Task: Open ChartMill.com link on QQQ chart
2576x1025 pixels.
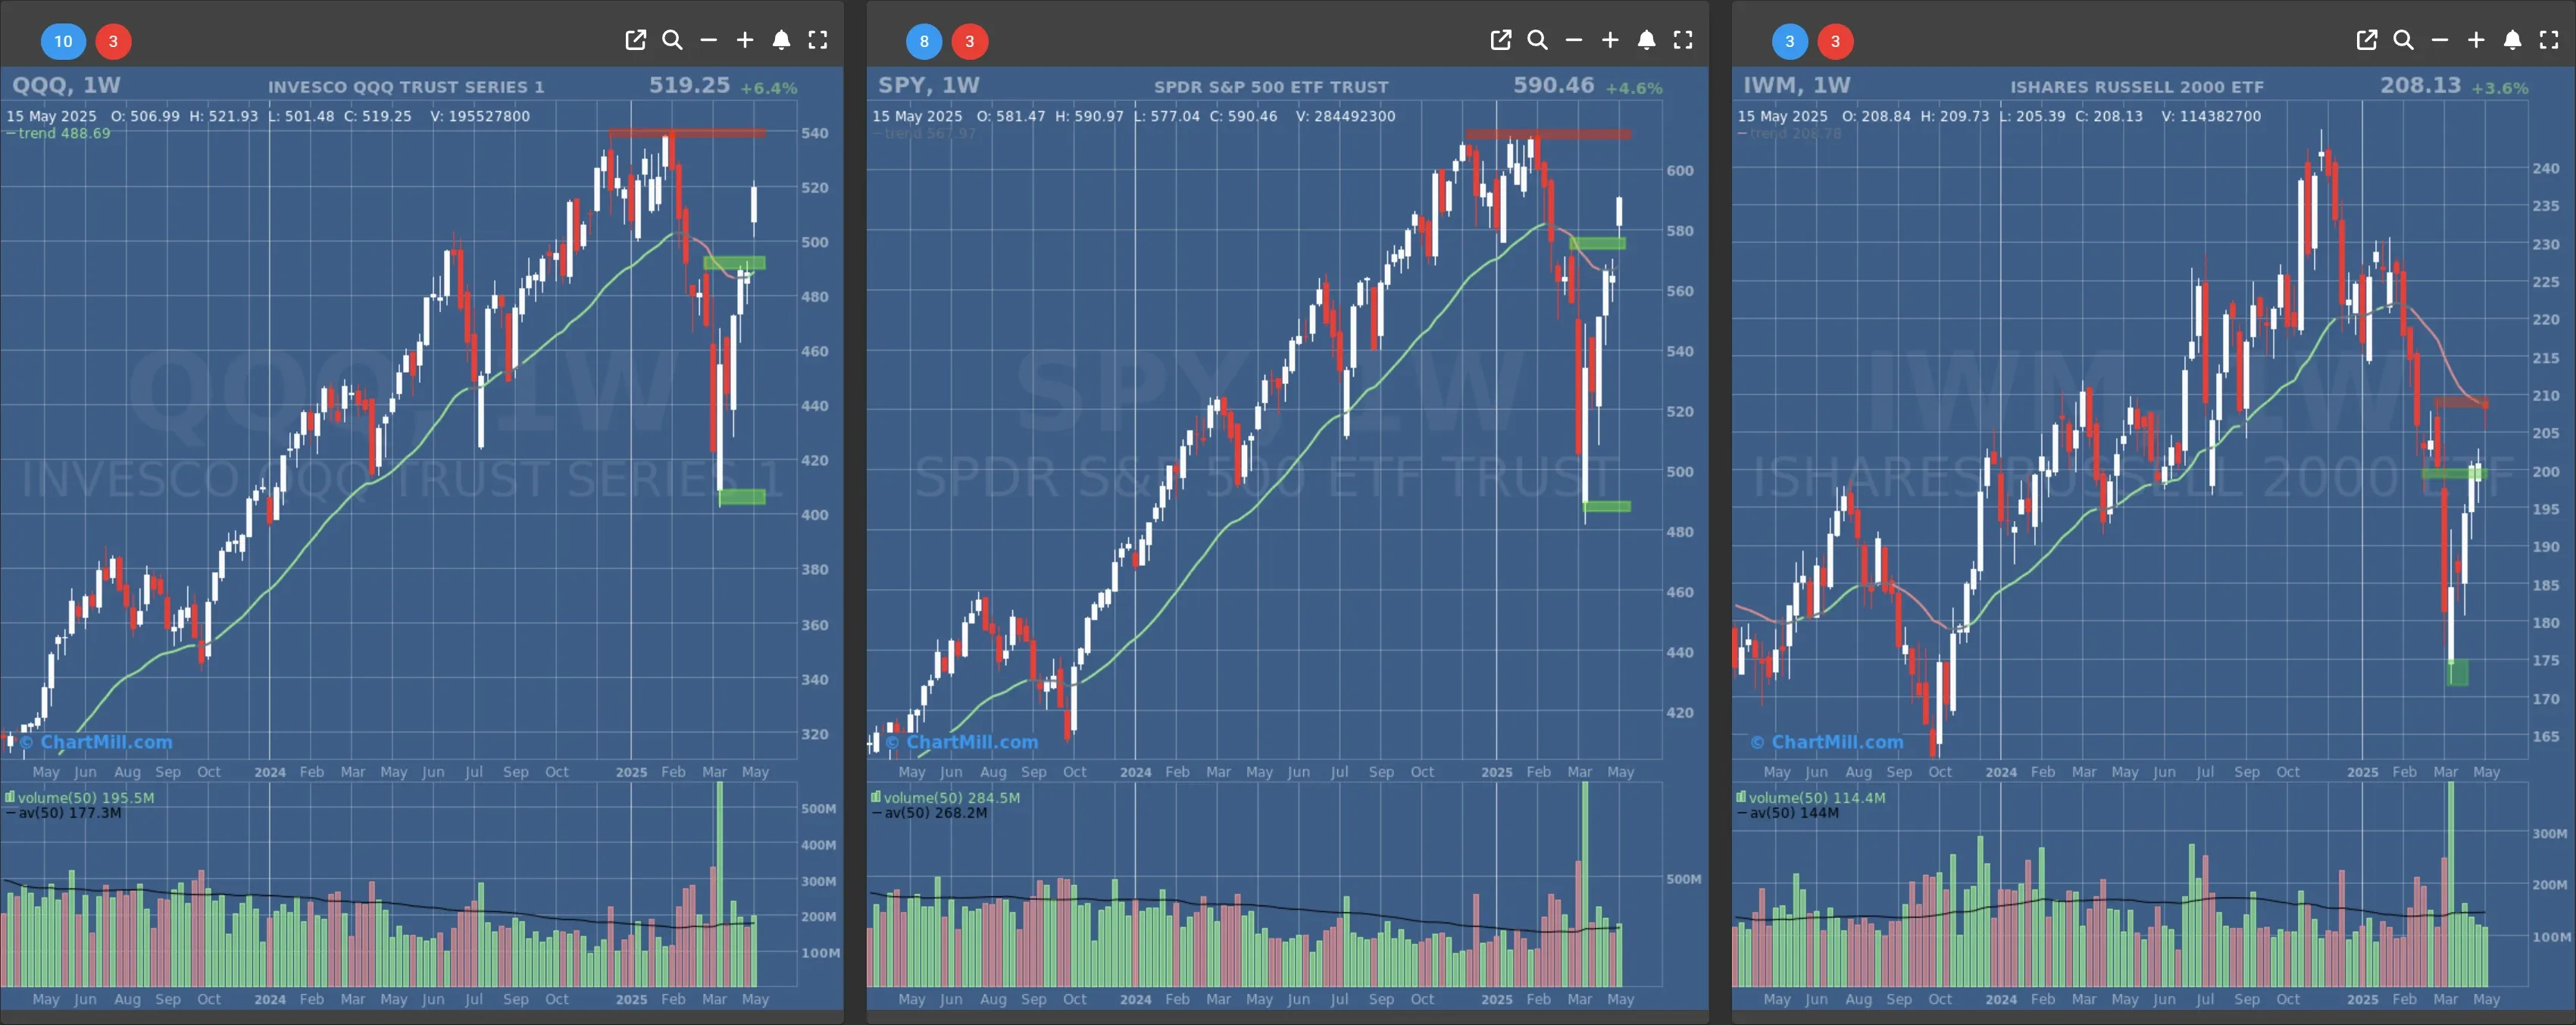Action: click(96, 742)
